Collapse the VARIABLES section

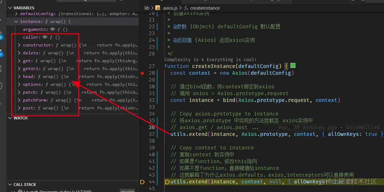pyautogui.click(x=10, y=8)
